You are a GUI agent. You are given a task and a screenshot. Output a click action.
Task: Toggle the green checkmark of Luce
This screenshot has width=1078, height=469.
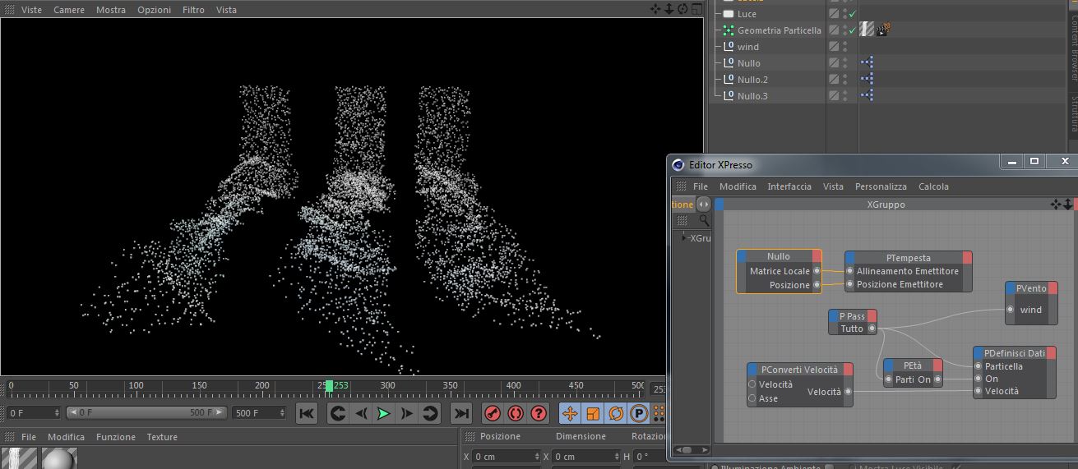853,14
